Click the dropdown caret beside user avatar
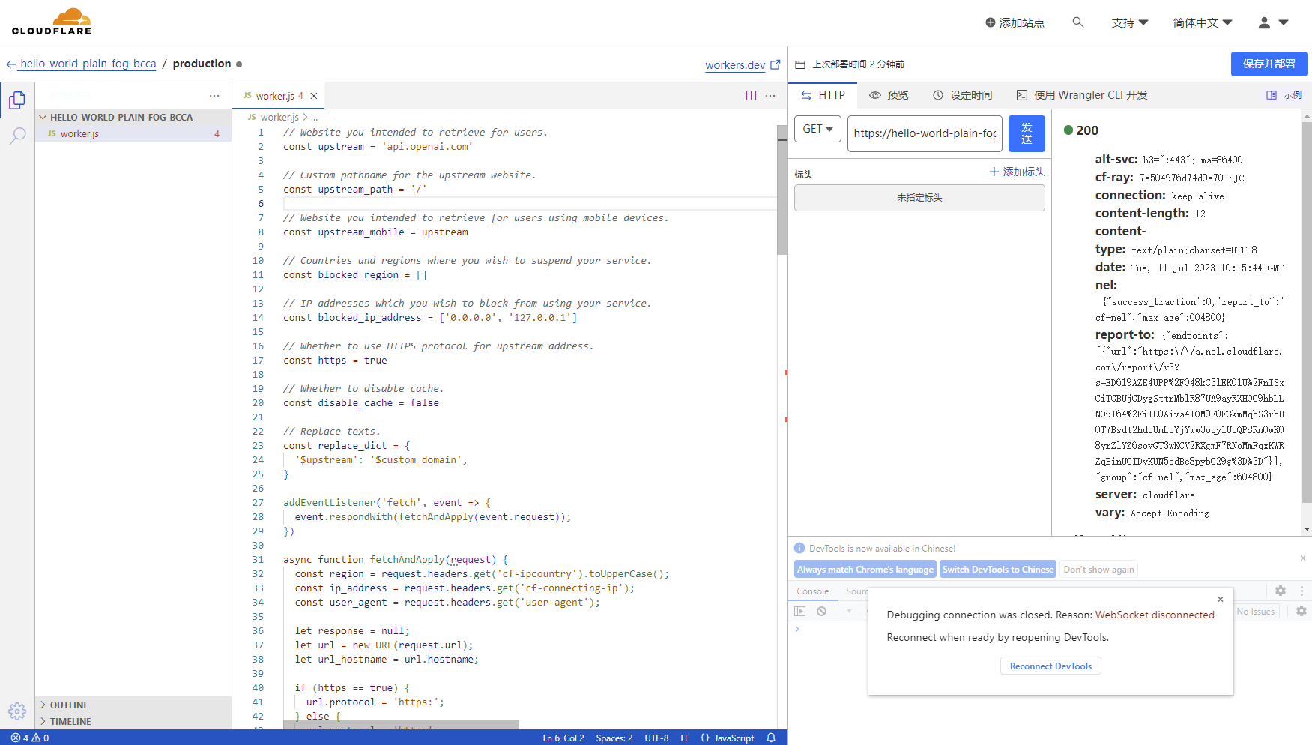Viewport: 1312px width, 745px height. click(1284, 22)
